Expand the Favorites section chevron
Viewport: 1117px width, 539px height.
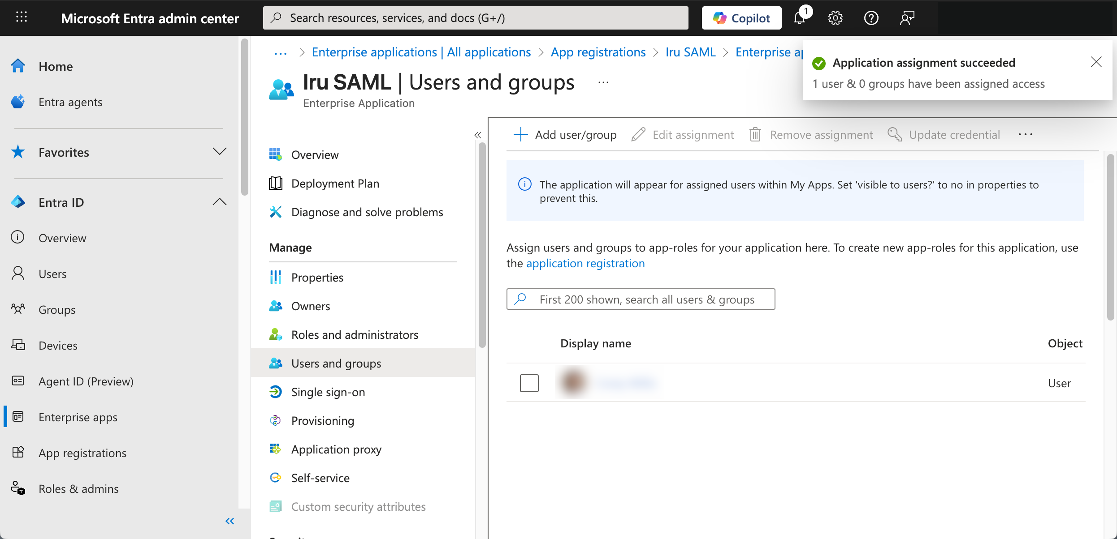219,152
